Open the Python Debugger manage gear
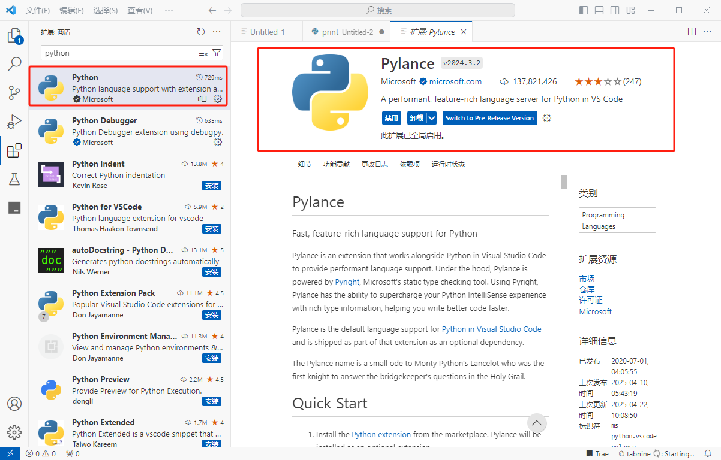The height and width of the screenshot is (460, 721). tap(218, 142)
